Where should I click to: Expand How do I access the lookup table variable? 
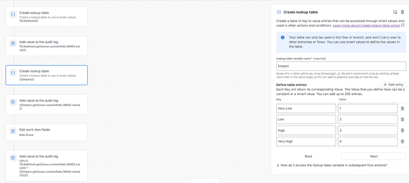coord(332,165)
